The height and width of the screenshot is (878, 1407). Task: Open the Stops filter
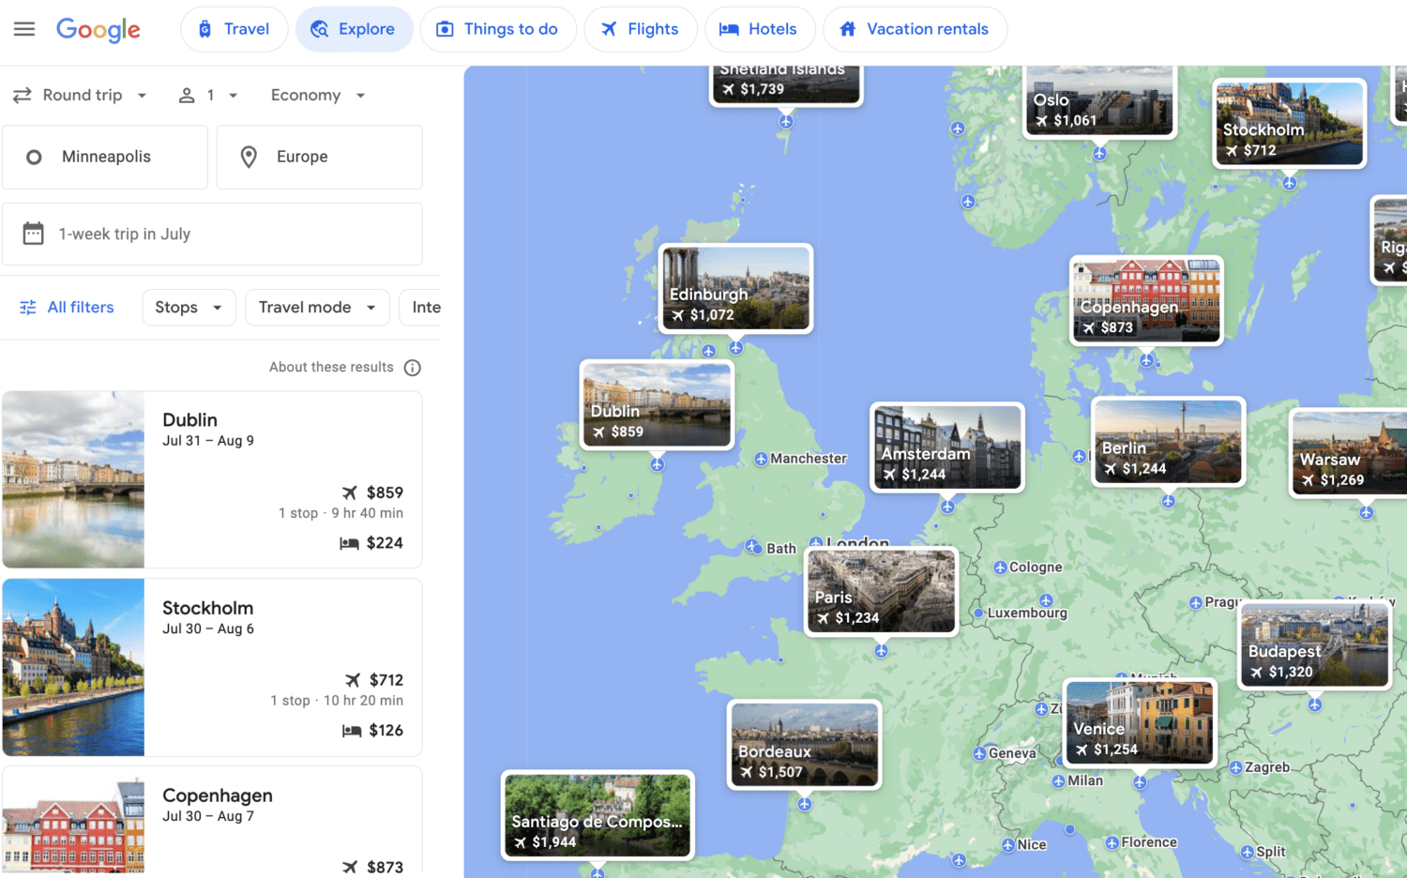click(x=189, y=307)
